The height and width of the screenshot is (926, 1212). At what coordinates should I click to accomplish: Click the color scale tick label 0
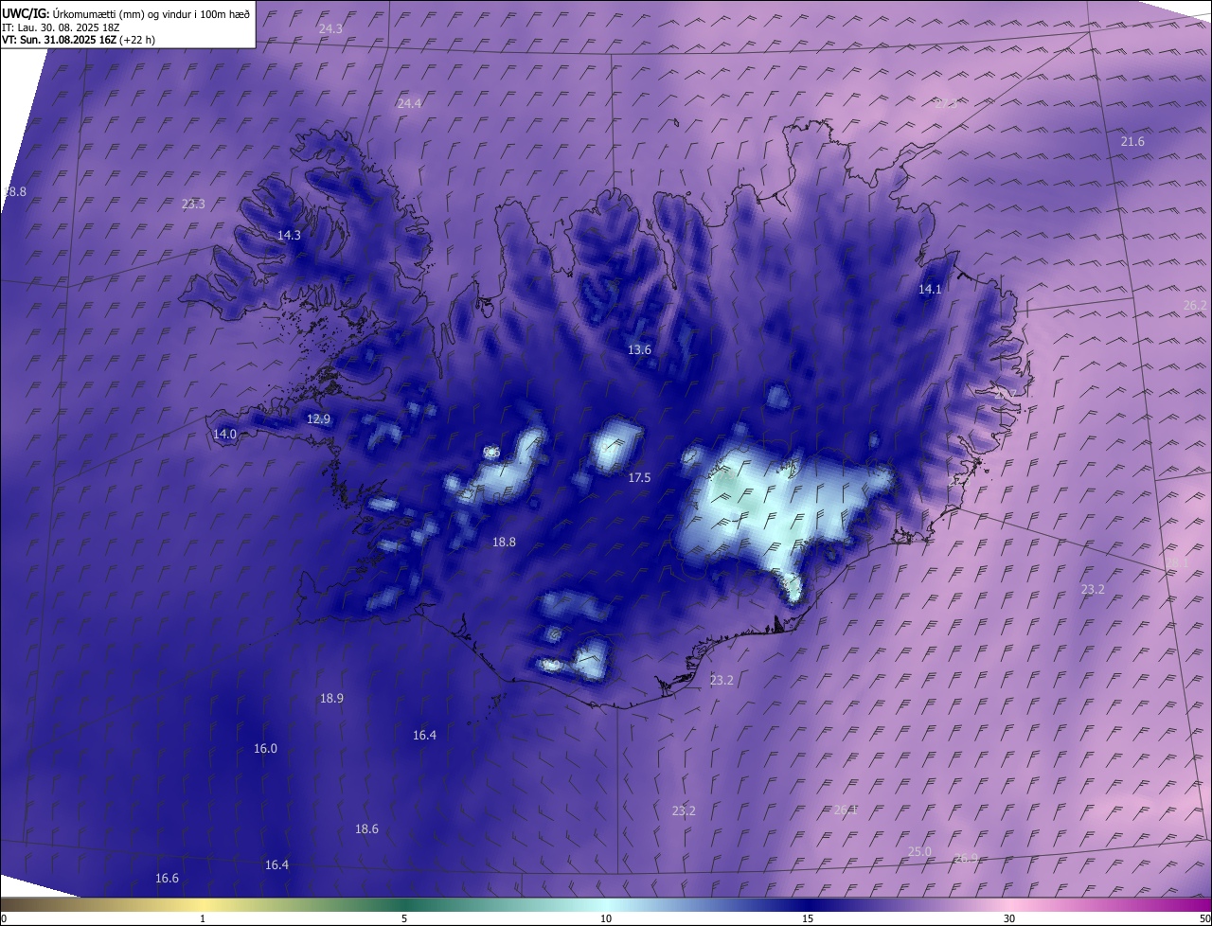(4, 919)
